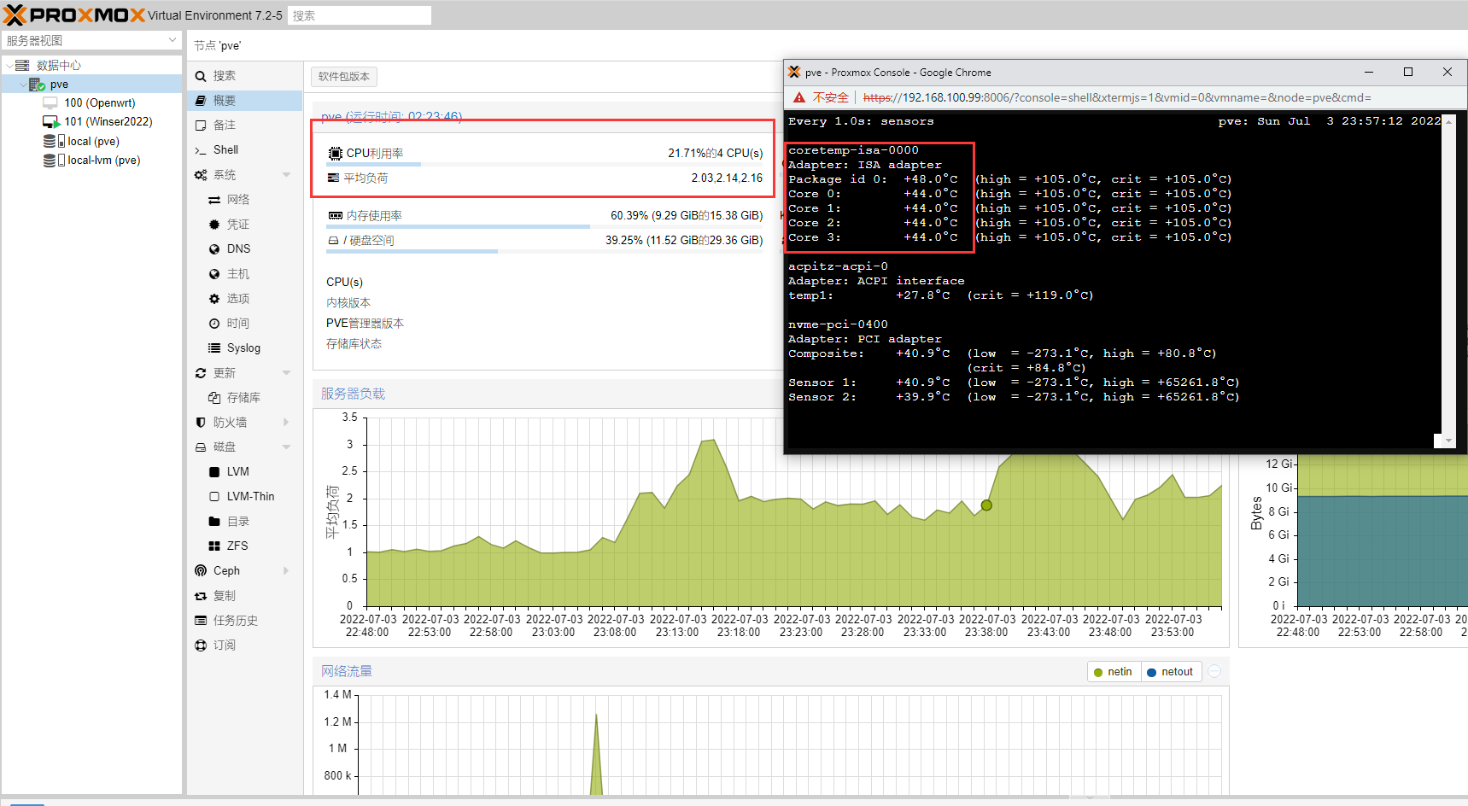This screenshot has height=806, width=1468.
Task: Select VM 100 (Openwrt) icon in tree
Action: 50,103
